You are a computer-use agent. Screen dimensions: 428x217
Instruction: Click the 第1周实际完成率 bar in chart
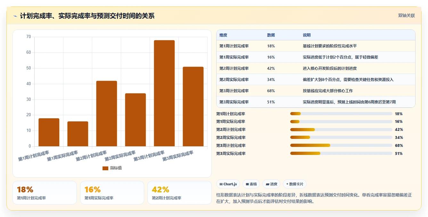[78, 134]
